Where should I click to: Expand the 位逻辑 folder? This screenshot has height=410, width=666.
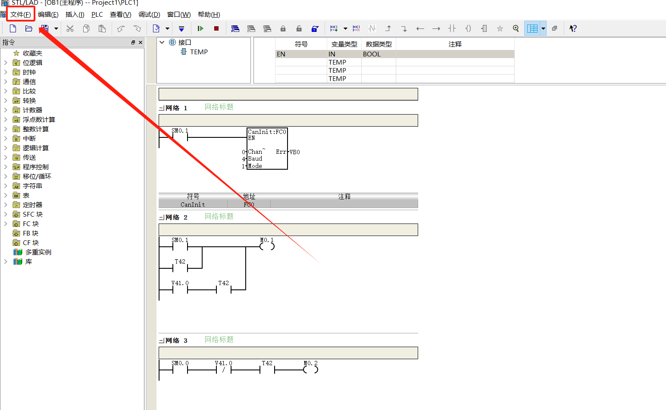6,62
